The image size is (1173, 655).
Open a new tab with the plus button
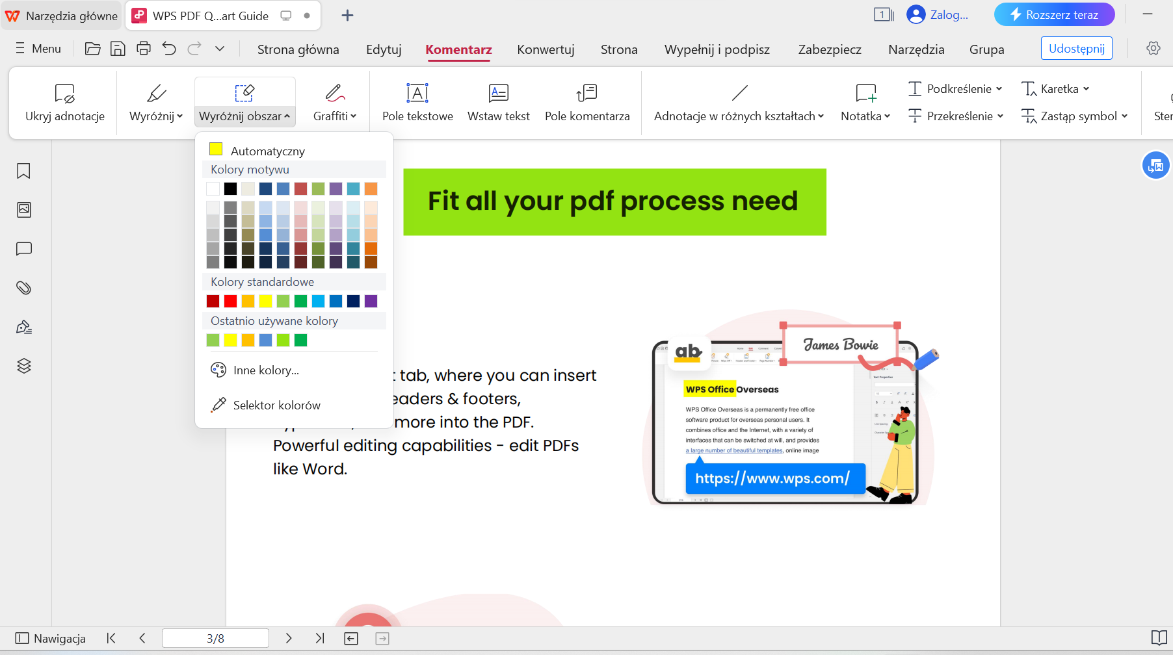point(347,16)
